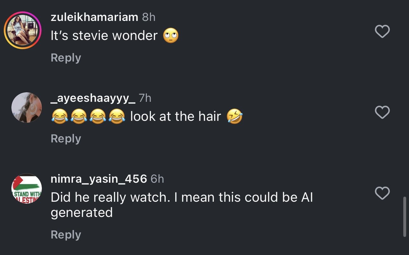Screen dimensions: 409x255
Task: Tap the heart beside _ayeeshaayyy_'s comment
Action: (x=382, y=112)
